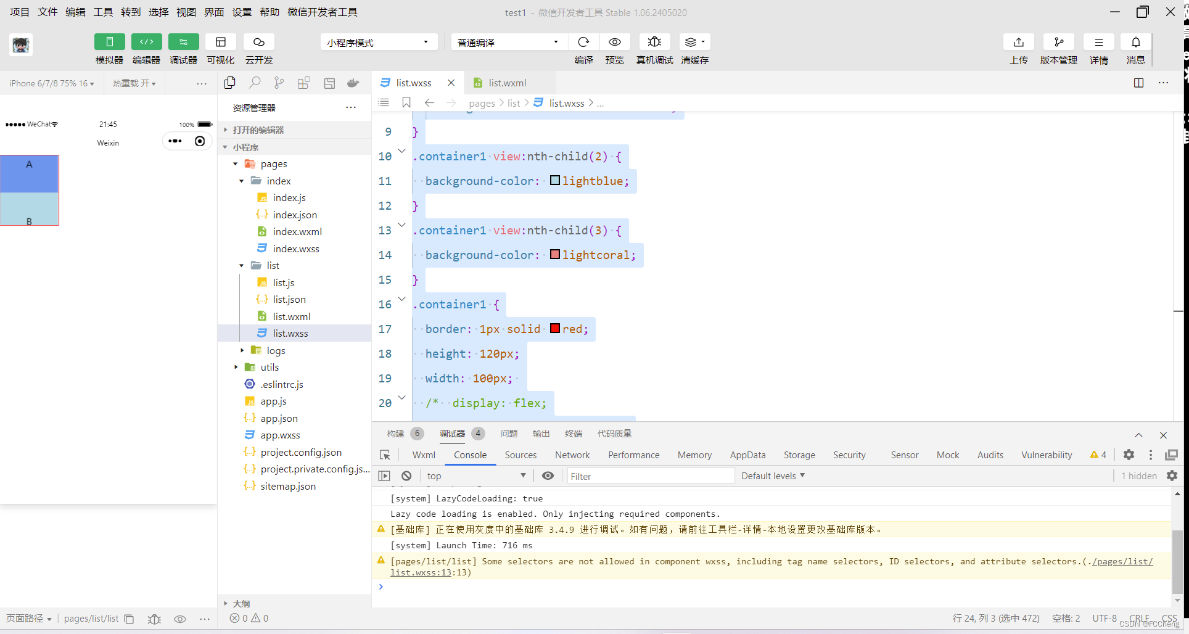Screen dimensions: 1189x634
Task: Switch to the list.wxml editor tab
Action: 506,82
